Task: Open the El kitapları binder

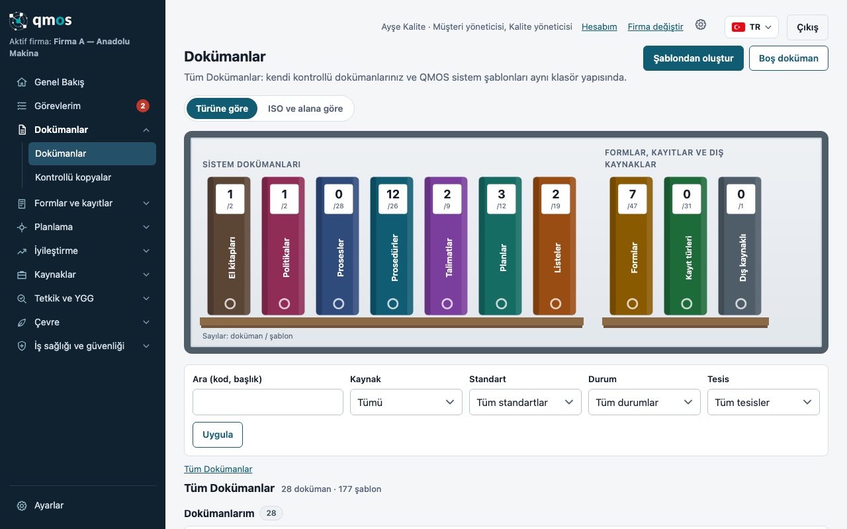Action: point(229,246)
